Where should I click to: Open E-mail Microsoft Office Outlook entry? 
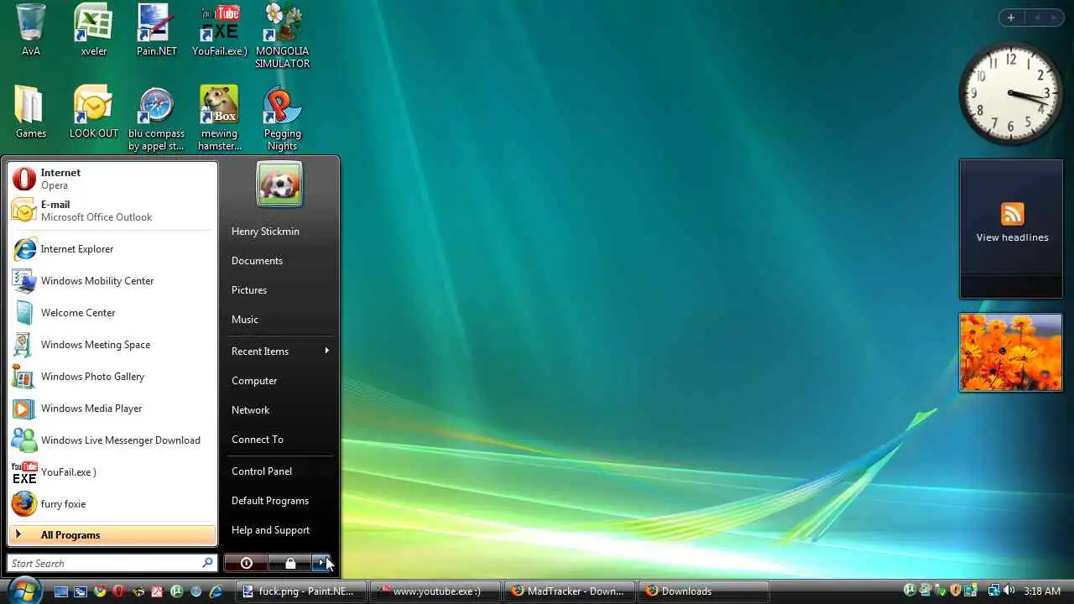coord(112,211)
